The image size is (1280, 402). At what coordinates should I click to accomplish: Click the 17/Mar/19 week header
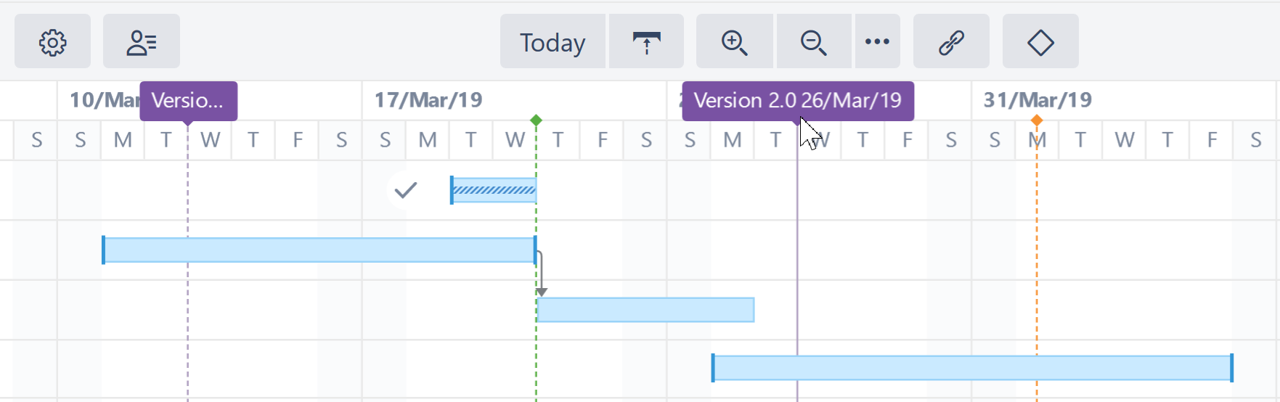point(428,100)
